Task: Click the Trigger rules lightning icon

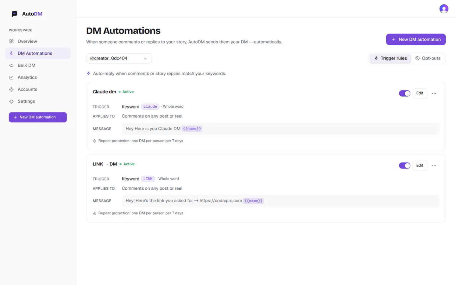Action: pyautogui.click(x=376, y=58)
